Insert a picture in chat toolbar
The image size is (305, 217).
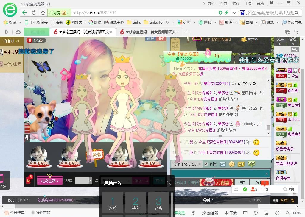click(223, 164)
